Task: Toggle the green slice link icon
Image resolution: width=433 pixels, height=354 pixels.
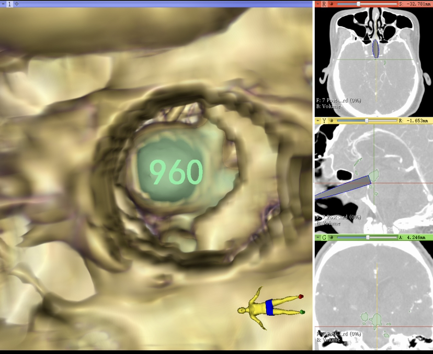Action: (331, 237)
